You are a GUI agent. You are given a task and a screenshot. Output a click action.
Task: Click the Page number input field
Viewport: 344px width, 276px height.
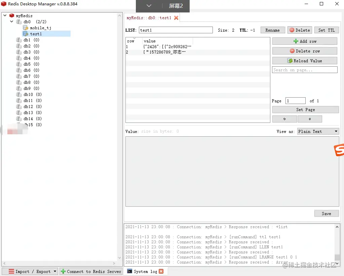pos(295,101)
